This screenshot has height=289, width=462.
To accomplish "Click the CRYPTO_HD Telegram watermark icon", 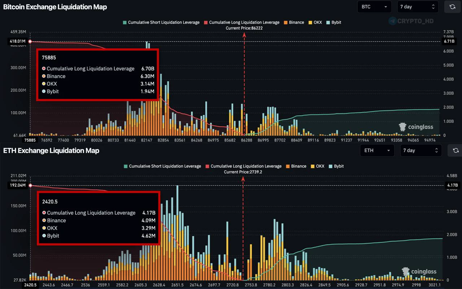I will point(392,21).
